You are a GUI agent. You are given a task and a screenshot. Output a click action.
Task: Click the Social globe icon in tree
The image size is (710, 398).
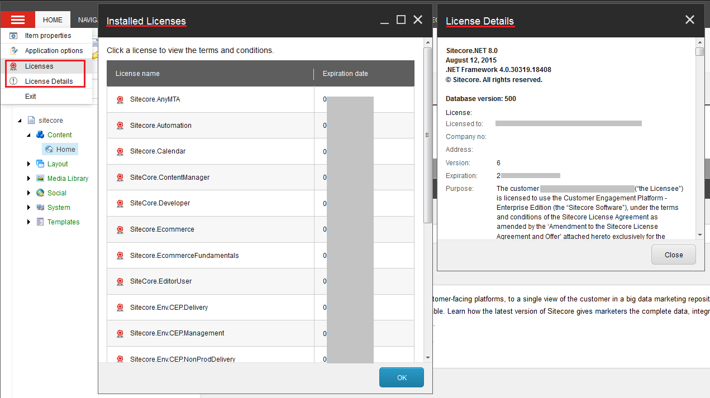tap(40, 193)
